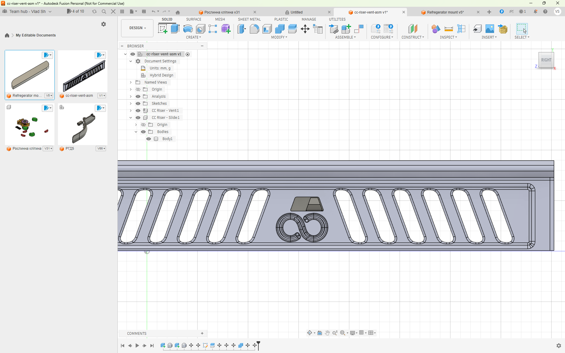Viewport: 565px width, 353px height.
Task: Toggle visibility of CC Riser - Vent:1
Action: (x=138, y=111)
